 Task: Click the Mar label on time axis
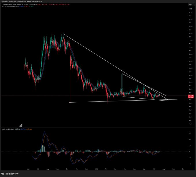tap(115, 169)
